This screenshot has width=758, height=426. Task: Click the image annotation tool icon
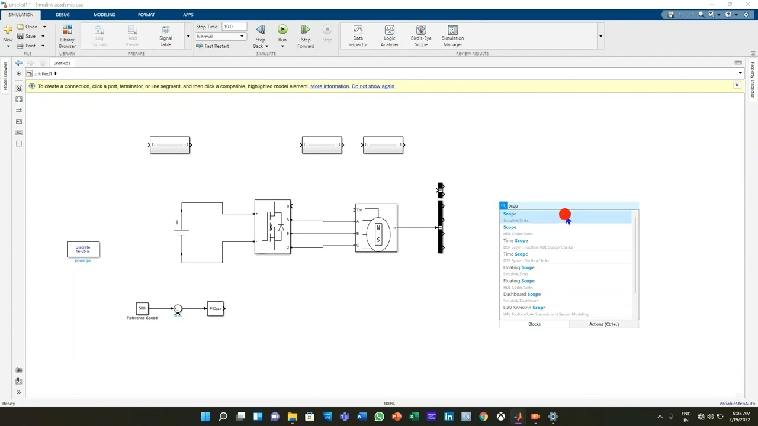tap(19, 133)
